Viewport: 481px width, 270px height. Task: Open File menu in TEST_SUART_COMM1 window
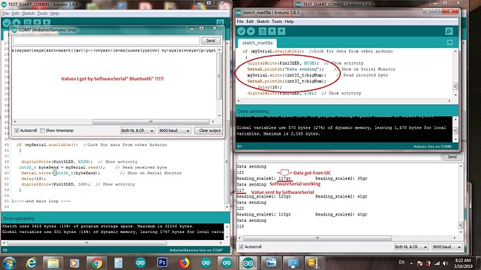pos(6,13)
